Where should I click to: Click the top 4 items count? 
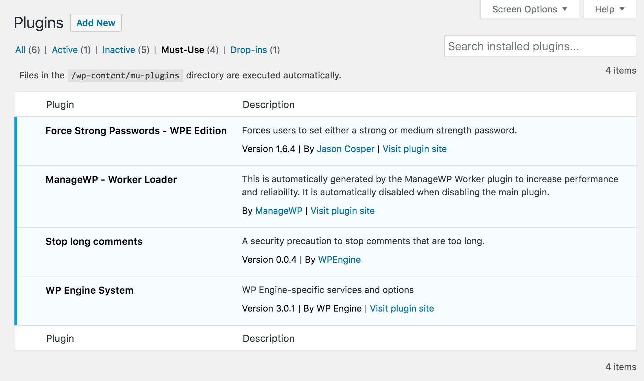click(621, 70)
